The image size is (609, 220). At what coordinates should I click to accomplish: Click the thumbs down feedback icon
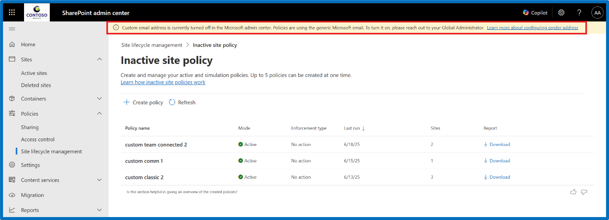(x=584, y=192)
